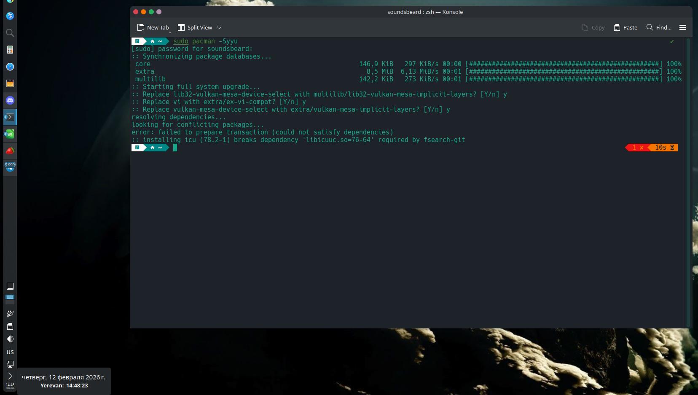698x395 pixels.
Task: Open a new Konsole tab
Action: (x=153, y=27)
